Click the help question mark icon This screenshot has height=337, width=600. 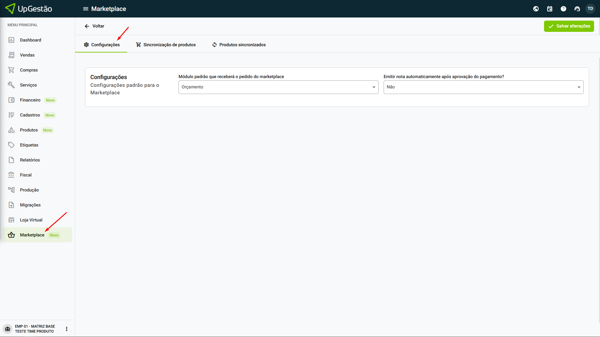tap(563, 9)
